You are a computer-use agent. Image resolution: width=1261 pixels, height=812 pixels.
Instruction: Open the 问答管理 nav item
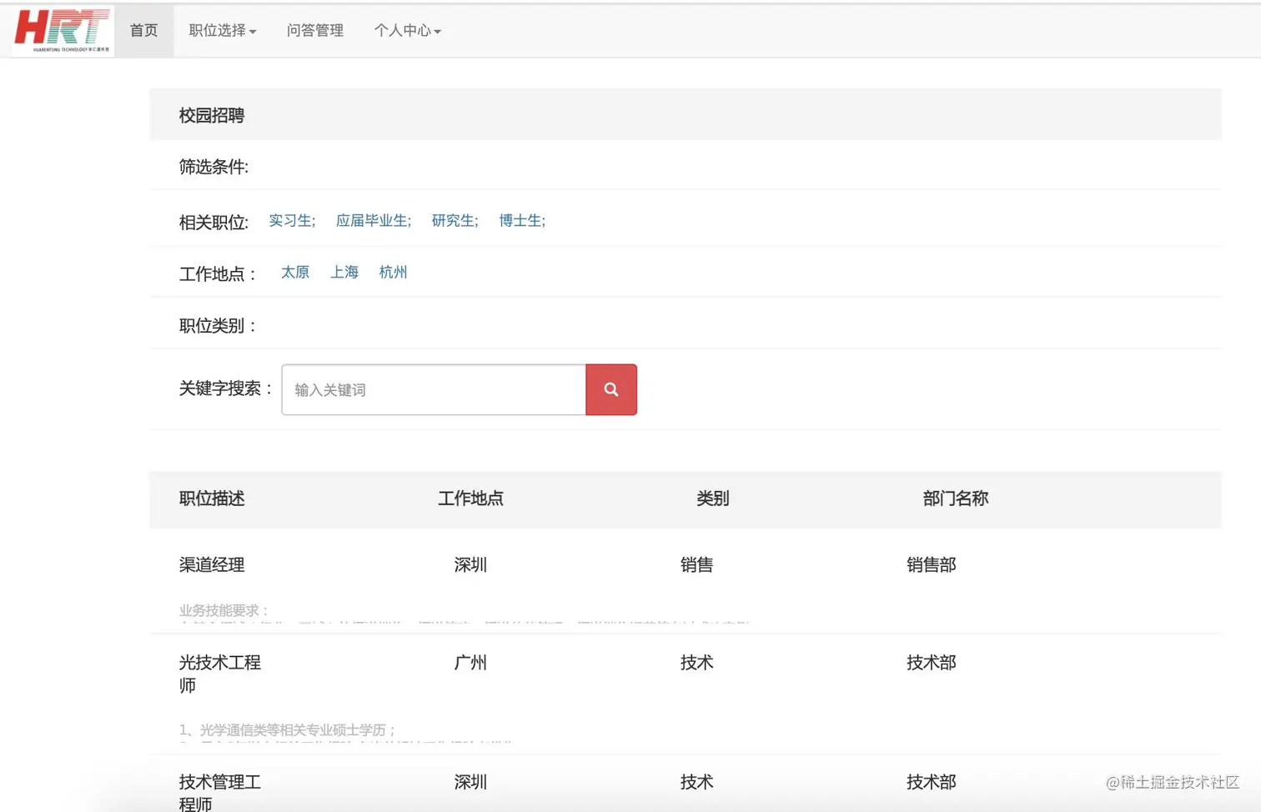click(x=315, y=31)
